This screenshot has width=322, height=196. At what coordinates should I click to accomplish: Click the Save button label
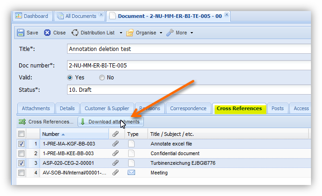tap(33, 33)
